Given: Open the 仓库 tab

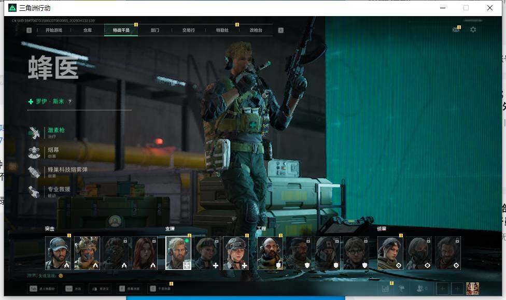Looking at the screenshot, I should [x=88, y=31].
